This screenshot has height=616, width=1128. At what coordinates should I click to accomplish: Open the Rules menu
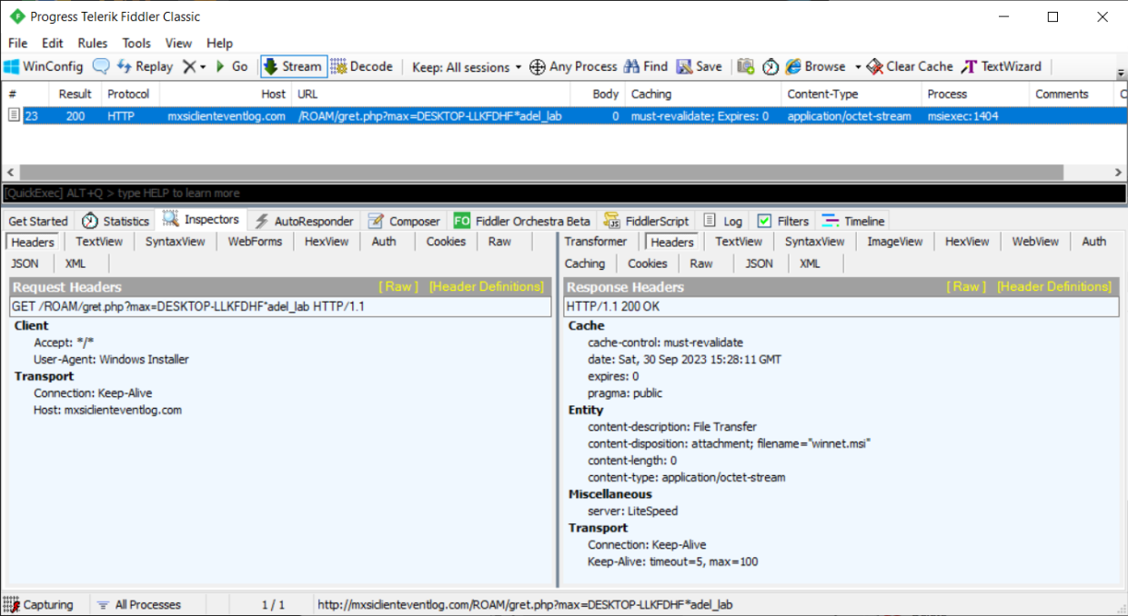point(92,43)
